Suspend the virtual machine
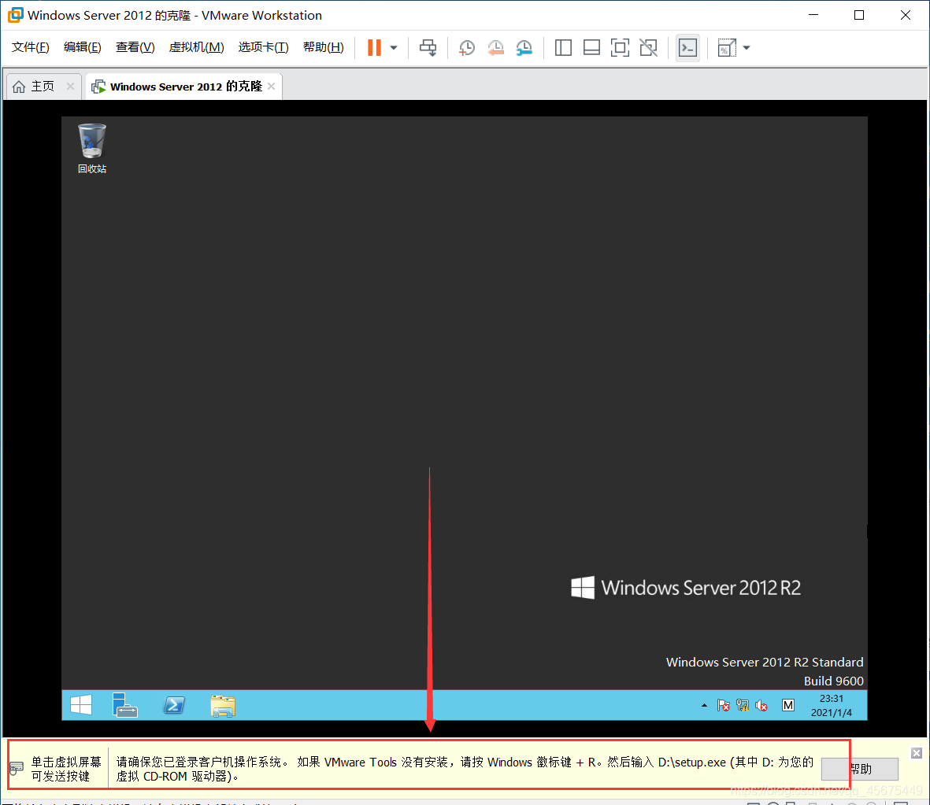Image resolution: width=930 pixels, height=805 pixels. pos(373,47)
